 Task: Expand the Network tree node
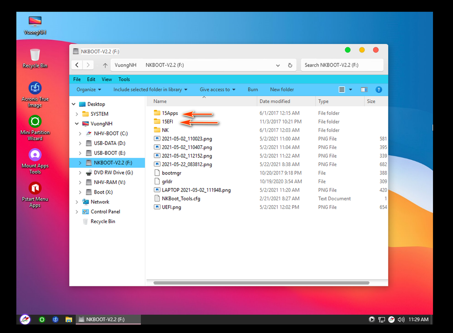pos(77,202)
